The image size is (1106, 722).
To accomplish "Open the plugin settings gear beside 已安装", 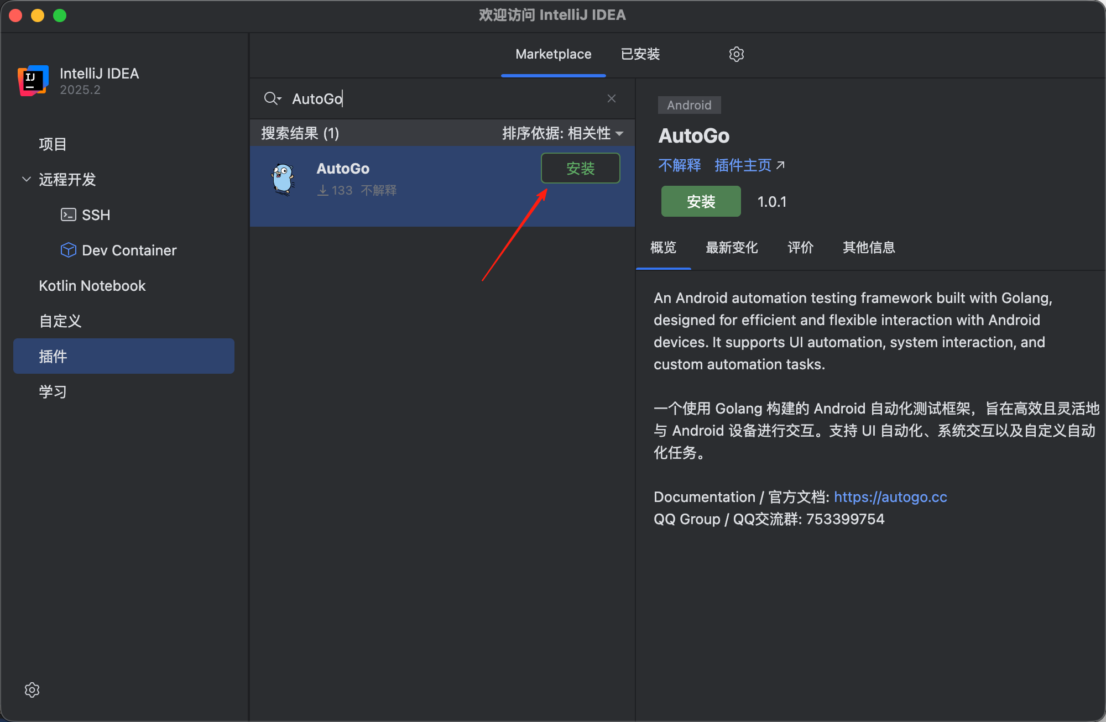I will coord(736,54).
